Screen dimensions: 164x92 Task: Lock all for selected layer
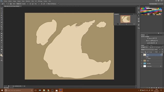click(151, 52)
